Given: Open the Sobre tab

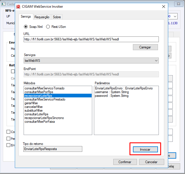Looking at the screenshot, I should 57,17.
